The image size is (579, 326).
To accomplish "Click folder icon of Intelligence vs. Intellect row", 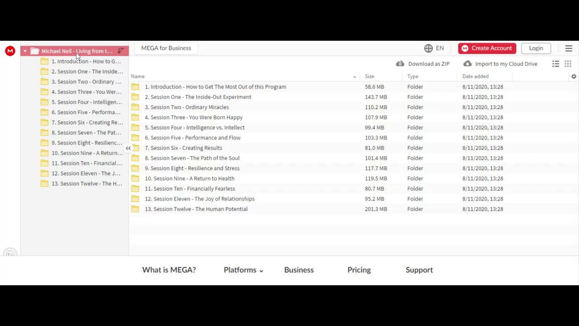I will pos(135,127).
